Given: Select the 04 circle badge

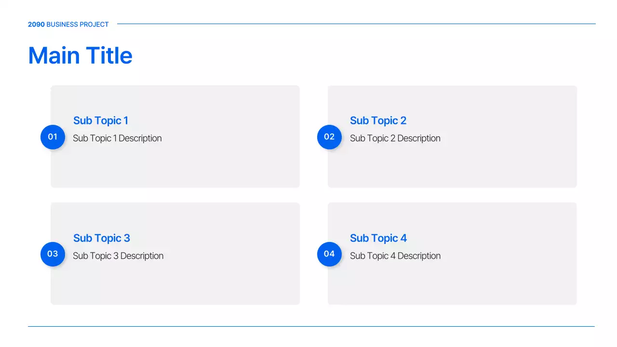Looking at the screenshot, I should pyautogui.click(x=329, y=254).
